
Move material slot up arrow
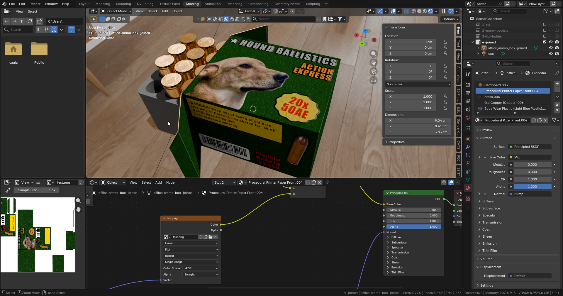557,105
